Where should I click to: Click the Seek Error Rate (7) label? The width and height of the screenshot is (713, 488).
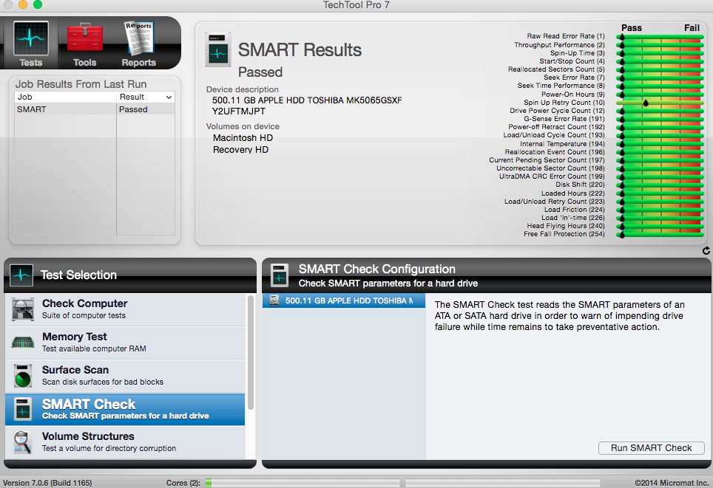tap(574, 78)
